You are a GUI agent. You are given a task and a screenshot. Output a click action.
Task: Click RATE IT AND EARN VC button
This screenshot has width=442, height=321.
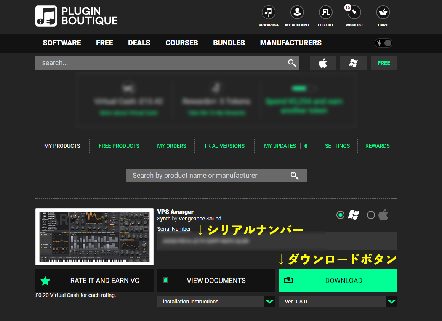tap(94, 281)
